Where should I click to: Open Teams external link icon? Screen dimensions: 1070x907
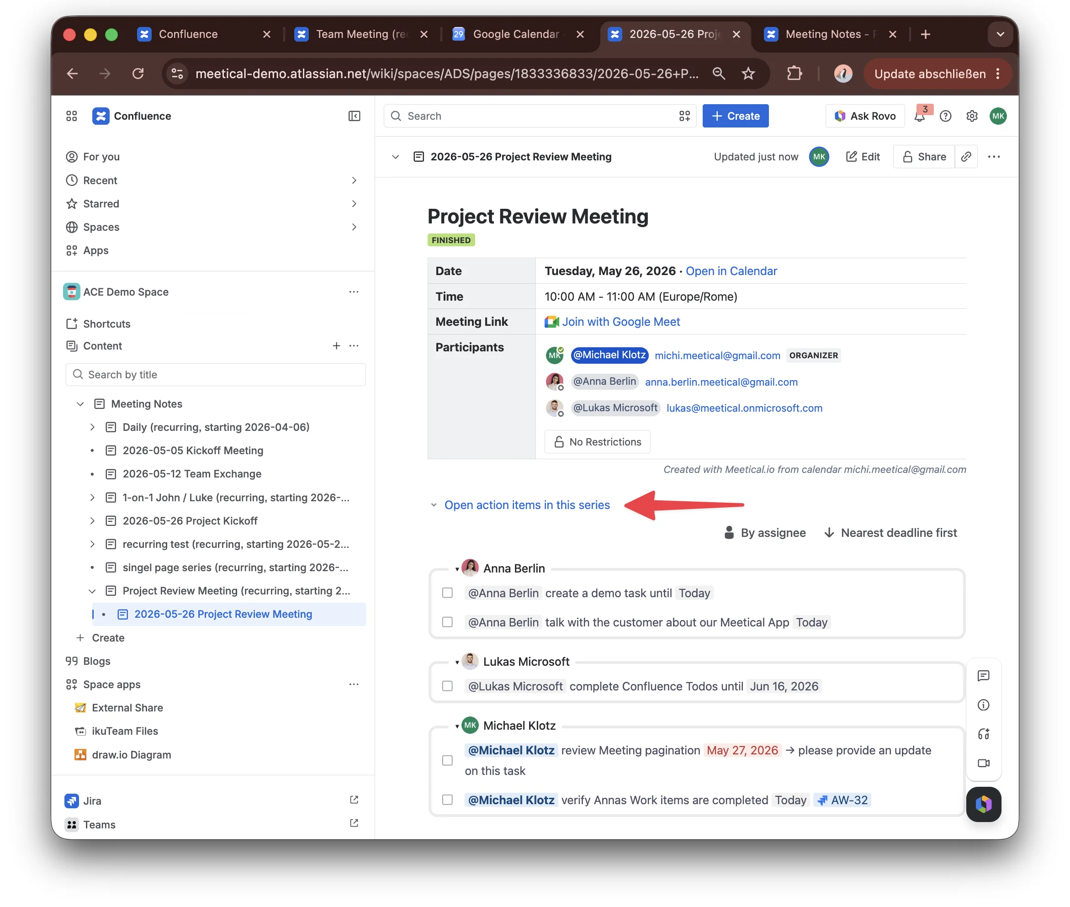354,823
